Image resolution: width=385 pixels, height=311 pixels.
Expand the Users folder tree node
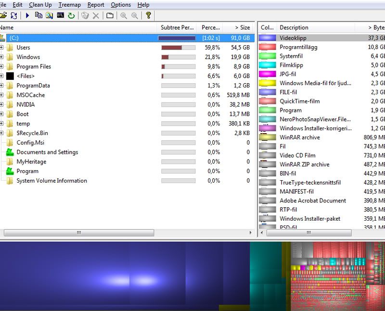point(1,47)
